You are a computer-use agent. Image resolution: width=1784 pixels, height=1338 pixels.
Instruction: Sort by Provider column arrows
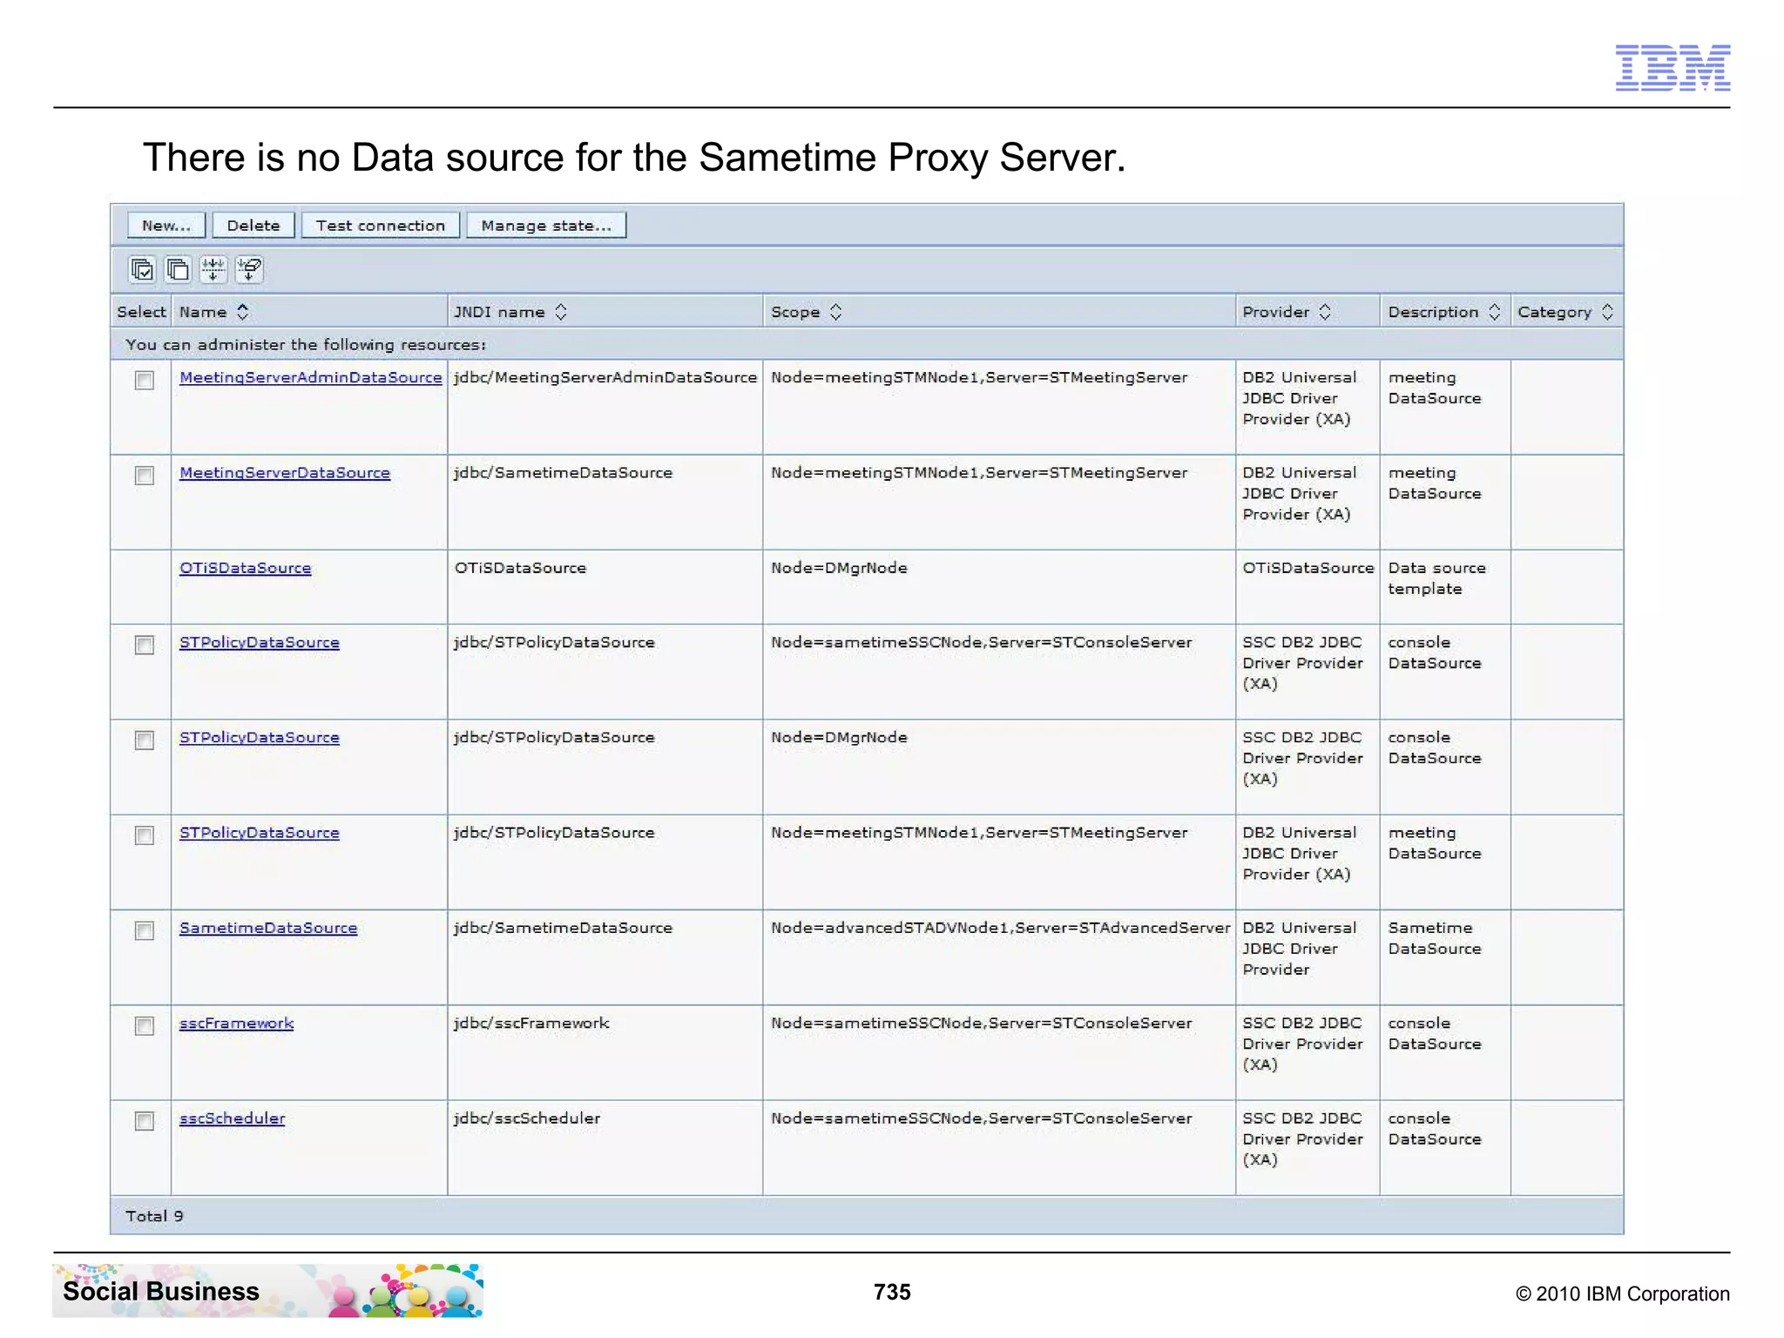point(1325,312)
